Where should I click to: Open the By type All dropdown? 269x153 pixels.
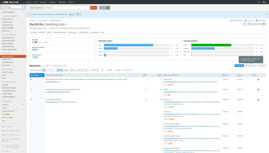[x=99, y=70]
